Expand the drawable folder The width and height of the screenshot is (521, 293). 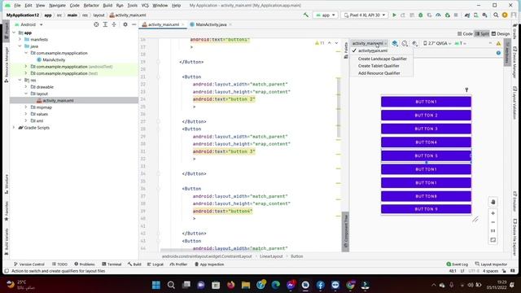coord(26,87)
